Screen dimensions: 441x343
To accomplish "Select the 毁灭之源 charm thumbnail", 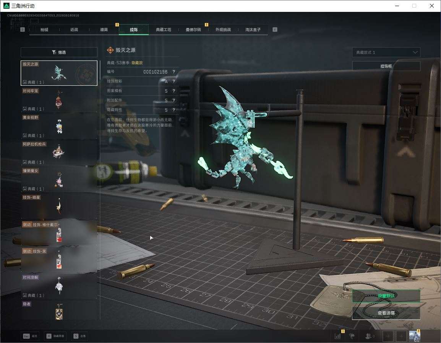I will point(59,73).
